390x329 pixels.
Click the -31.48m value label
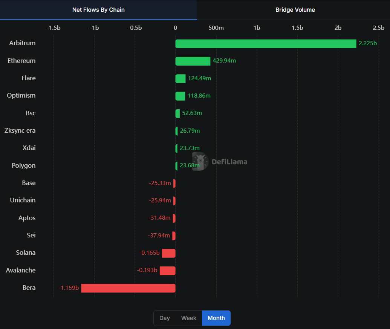pyautogui.click(x=159, y=218)
